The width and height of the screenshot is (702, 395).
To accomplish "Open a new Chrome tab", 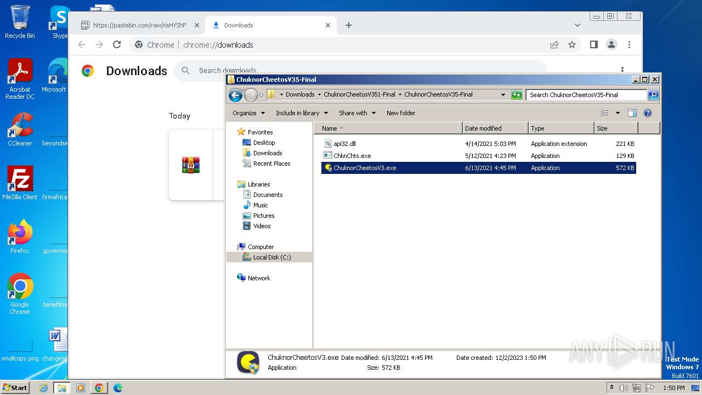I will [349, 25].
